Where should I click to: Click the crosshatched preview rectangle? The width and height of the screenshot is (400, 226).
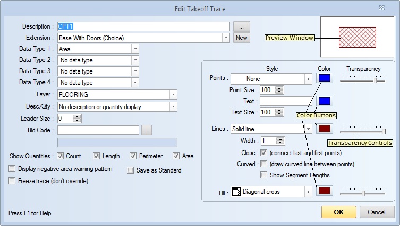[x=357, y=38]
